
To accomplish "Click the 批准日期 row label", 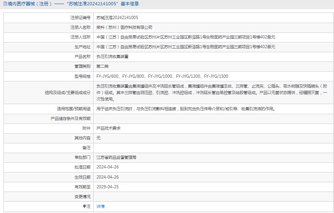I will point(82,167).
